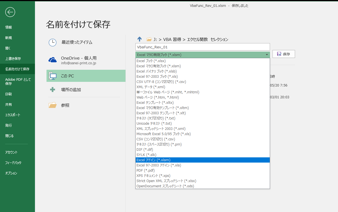Choose Excel ブック (*.xlsx) file type
The height and width of the screenshot is (212, 338).
coord(203,61)
